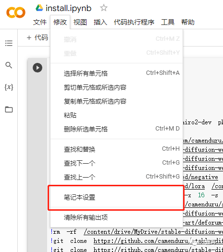Open the variables {x} panel
223x252 pixels.
(9, 87)
